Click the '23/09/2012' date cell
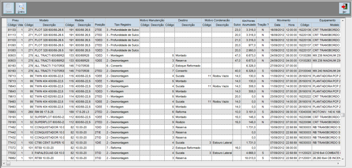The width and height of the screenshot is (352, 168). coord(277,97)
